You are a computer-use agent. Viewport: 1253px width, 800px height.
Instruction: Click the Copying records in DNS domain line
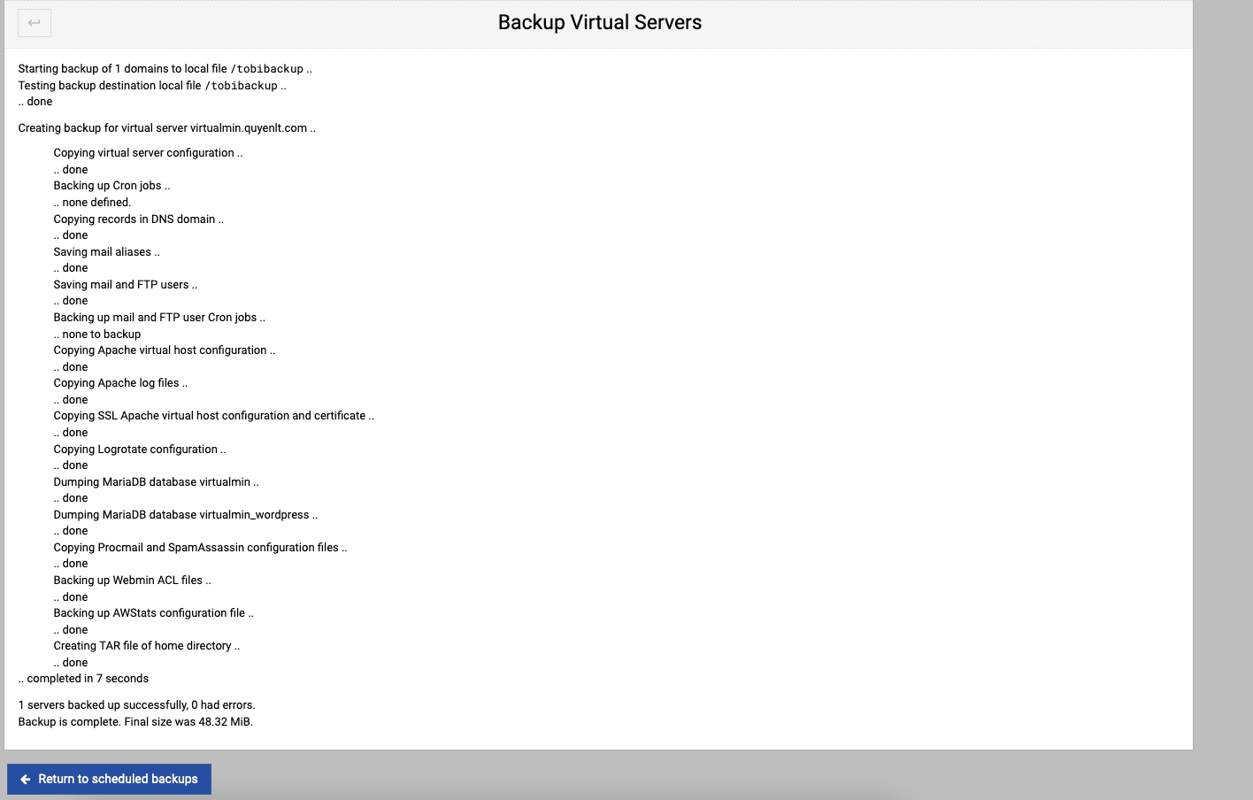138,219
